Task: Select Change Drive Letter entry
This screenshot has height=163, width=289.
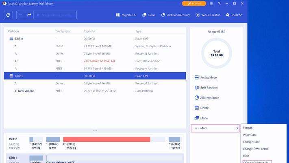Action: (255, 149)
